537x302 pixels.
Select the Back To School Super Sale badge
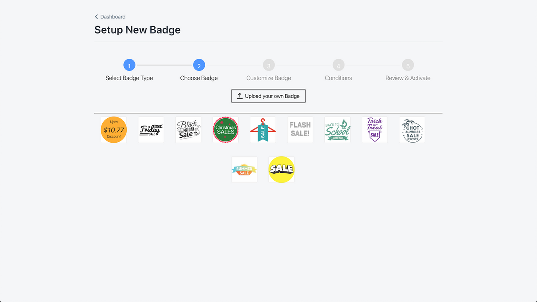pyautogui.click(x=337, y=130)
